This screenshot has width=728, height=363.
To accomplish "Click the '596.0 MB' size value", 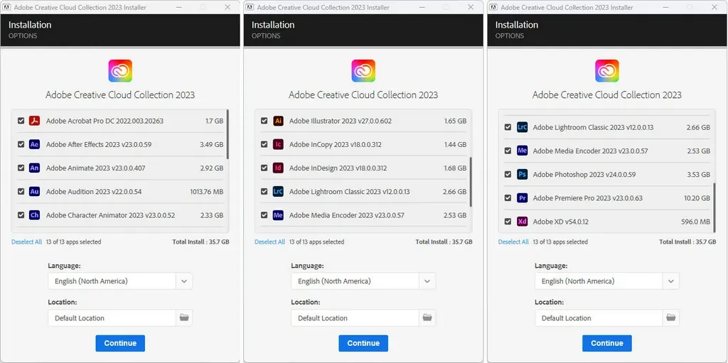I will [695, 222].
